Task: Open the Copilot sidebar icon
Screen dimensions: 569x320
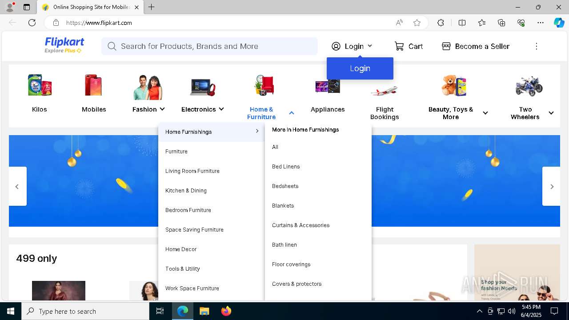Action: tap(559, 23)
